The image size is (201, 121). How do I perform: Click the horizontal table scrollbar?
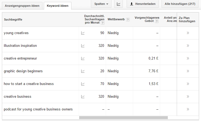123,117
